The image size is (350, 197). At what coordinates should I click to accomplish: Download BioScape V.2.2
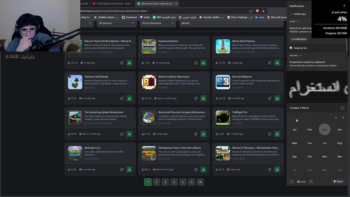(129, 169)
